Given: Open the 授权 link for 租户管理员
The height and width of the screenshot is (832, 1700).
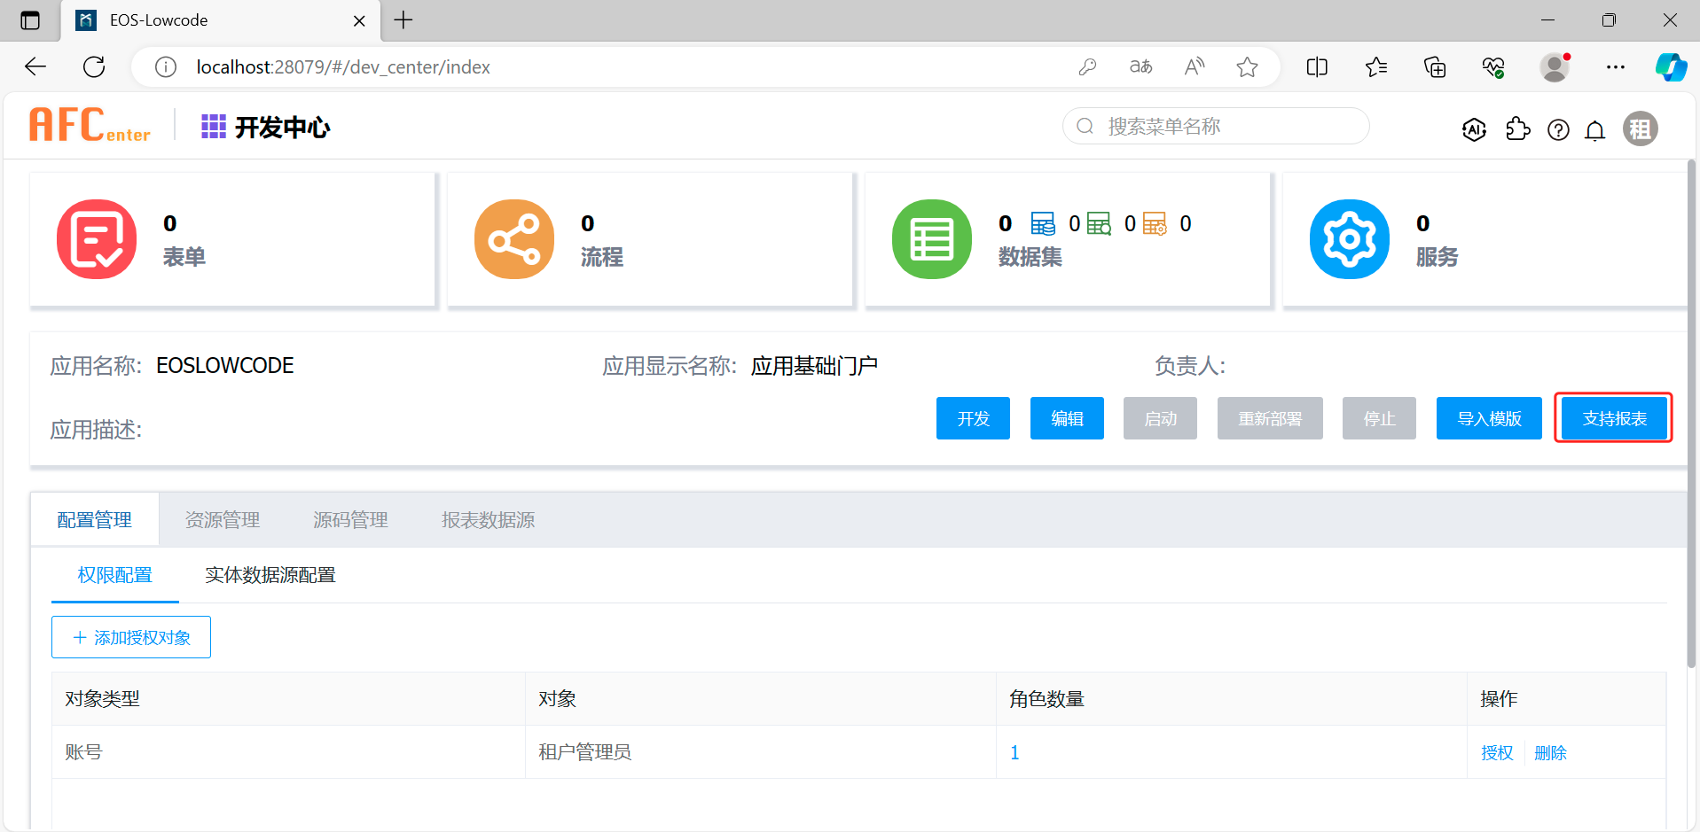Looking at the screenshot, I should point(1497,751).
